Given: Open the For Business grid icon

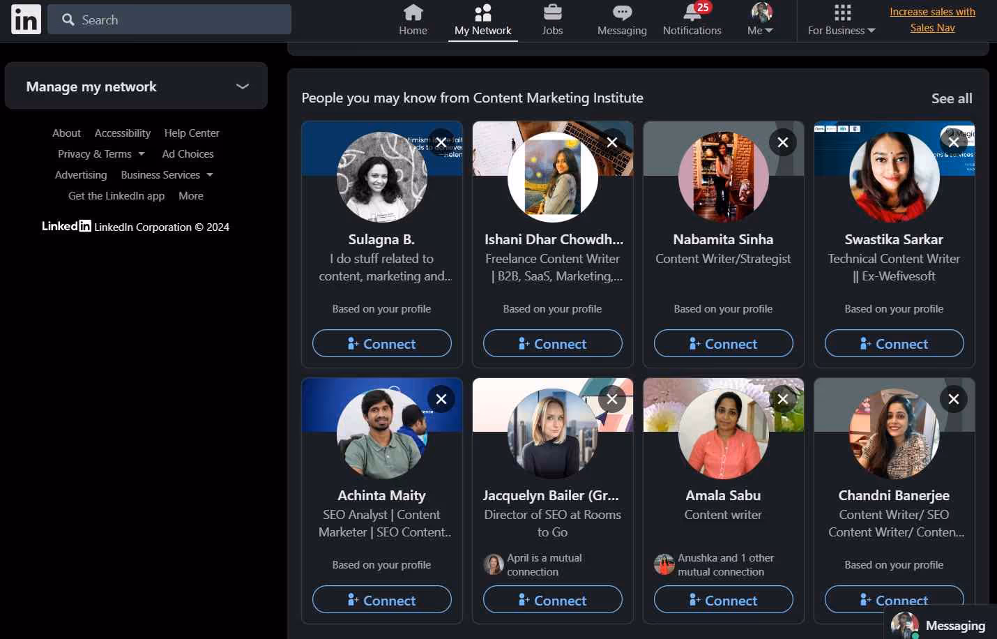Looking at the screenshot, I should tap(842, 13).
